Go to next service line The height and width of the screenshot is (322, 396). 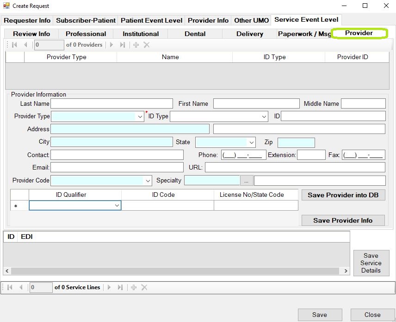(x=109, y=287)
